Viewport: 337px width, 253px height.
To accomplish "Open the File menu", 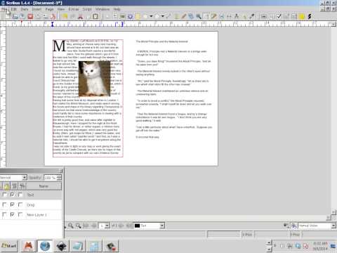I will 4,9.
